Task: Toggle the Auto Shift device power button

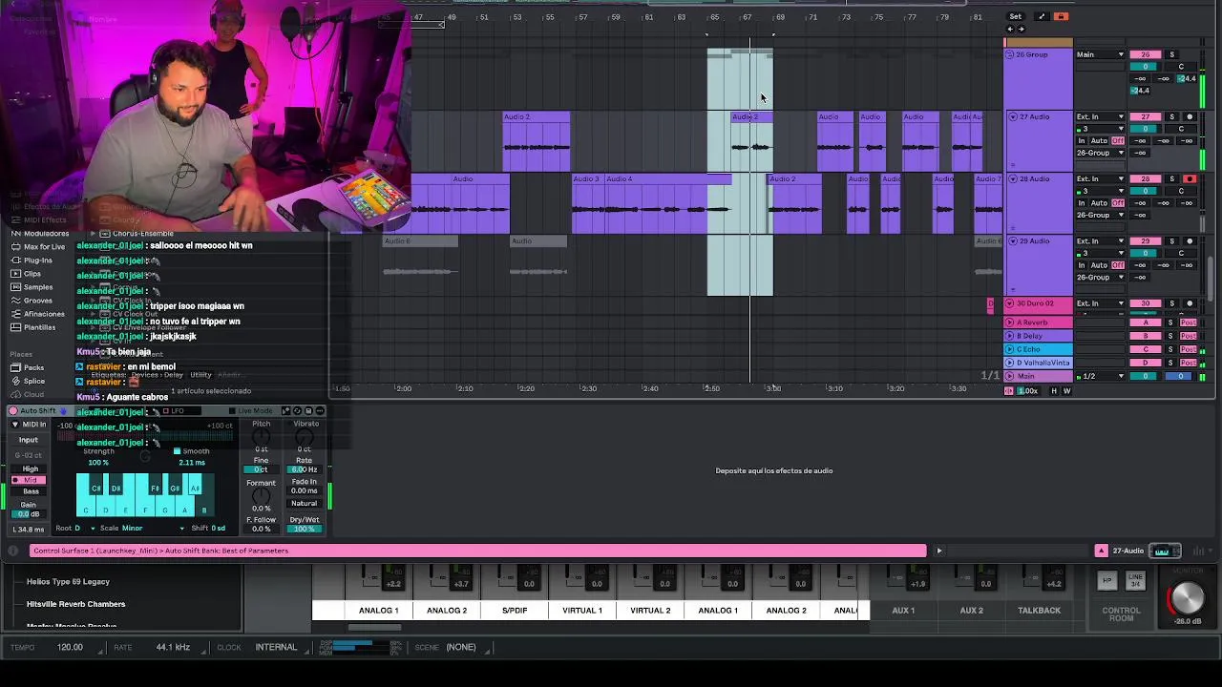Action: (13, 411)
